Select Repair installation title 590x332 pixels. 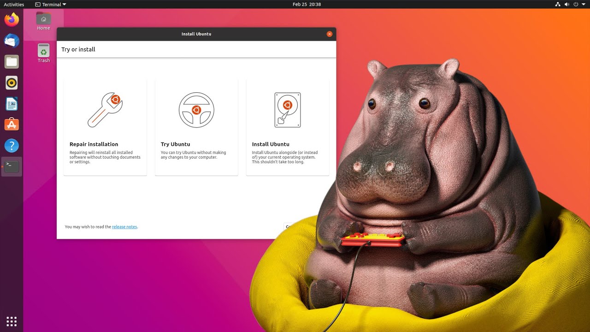tap(94, 144)
